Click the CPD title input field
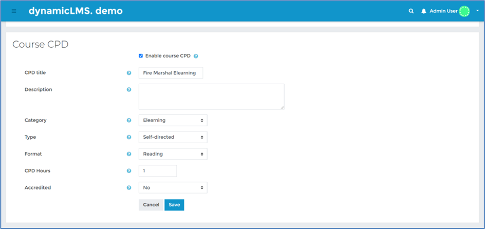Viewport: 485px width, 229px height. (171, 73)
